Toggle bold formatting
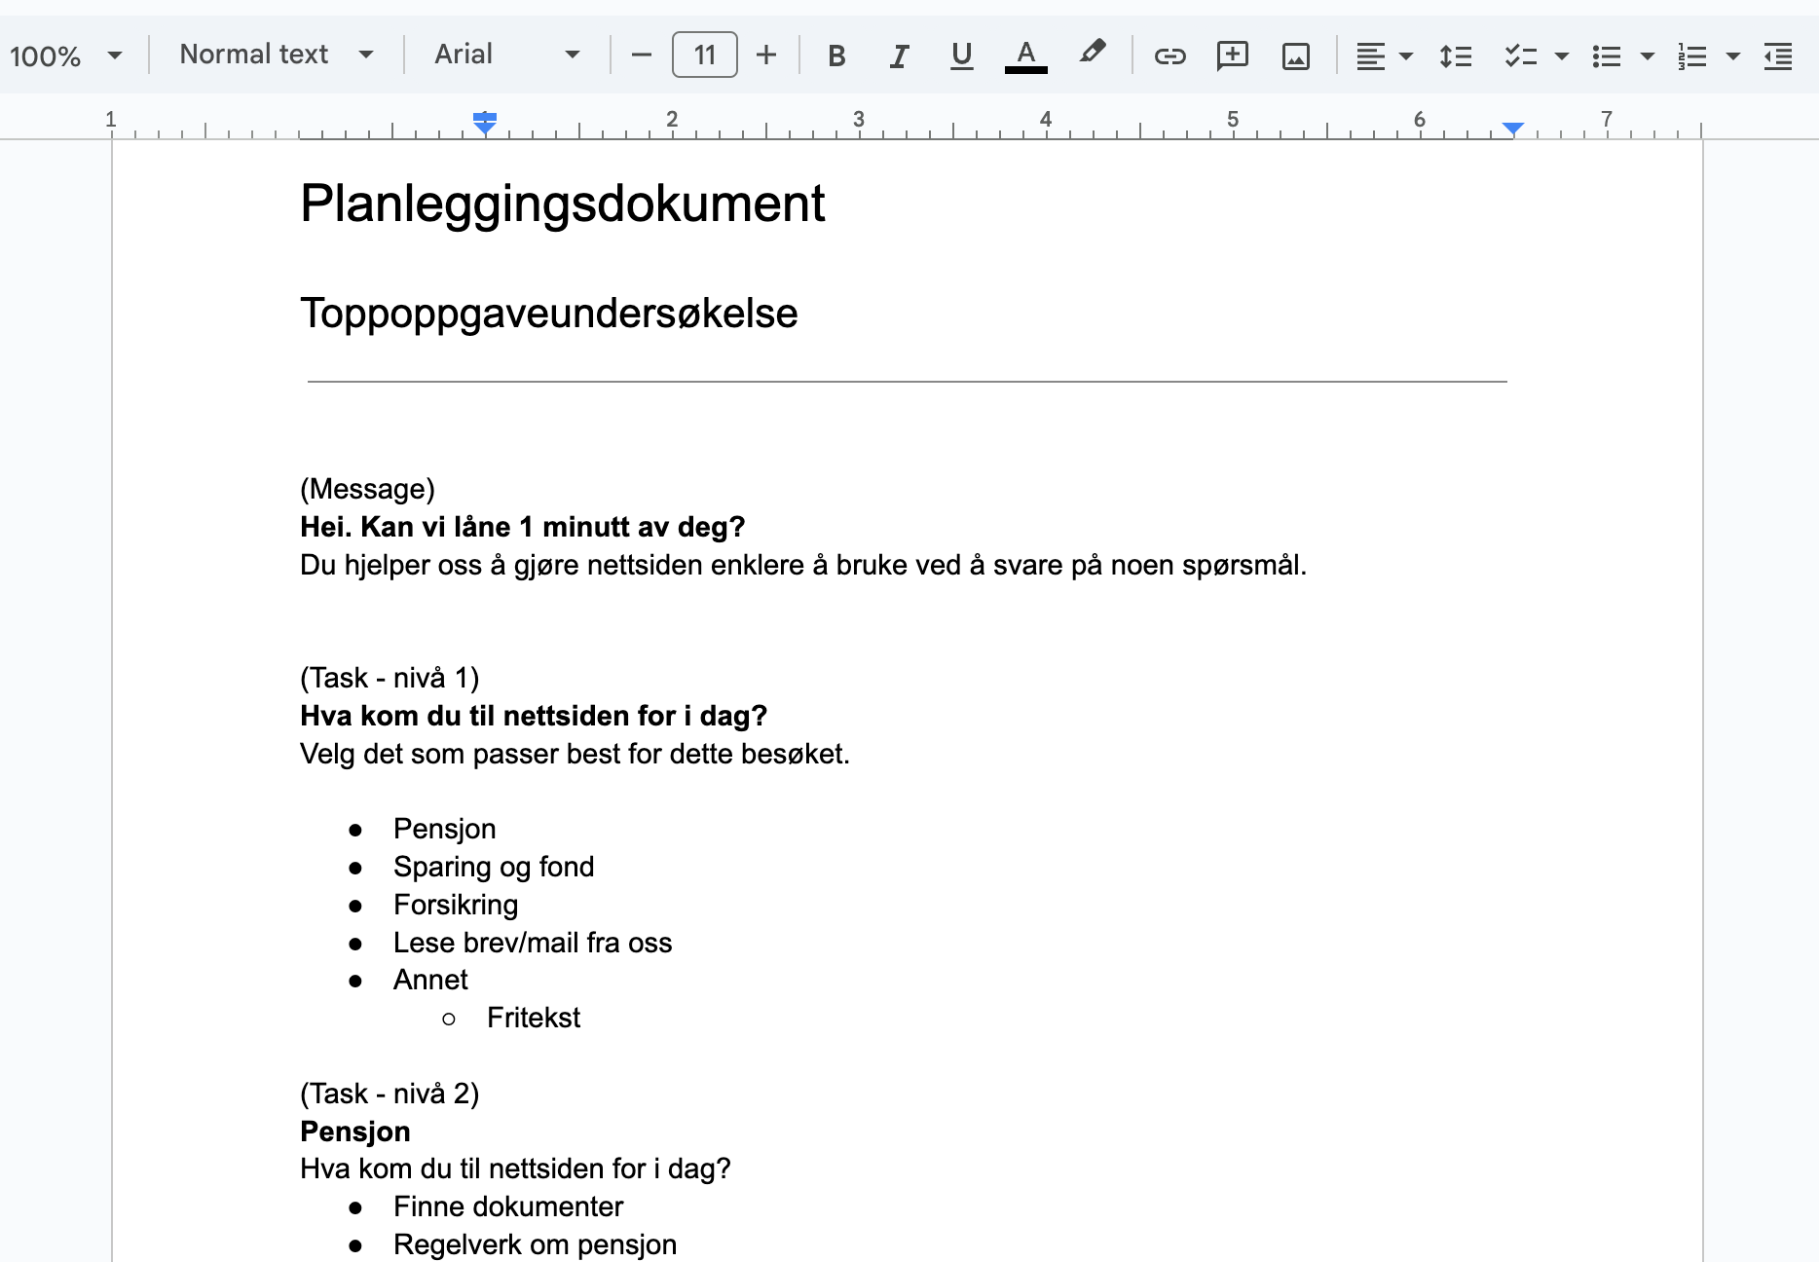 (836, 56)
